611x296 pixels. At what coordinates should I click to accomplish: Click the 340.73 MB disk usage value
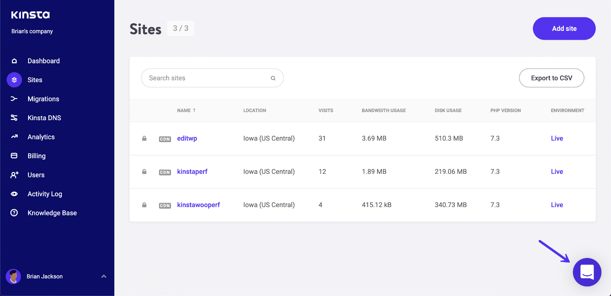click(451, 205)
